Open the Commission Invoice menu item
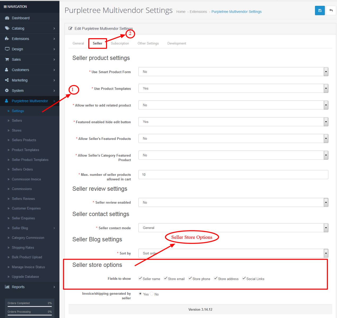Viewport: 337px width, 318px height. (26, 179)
